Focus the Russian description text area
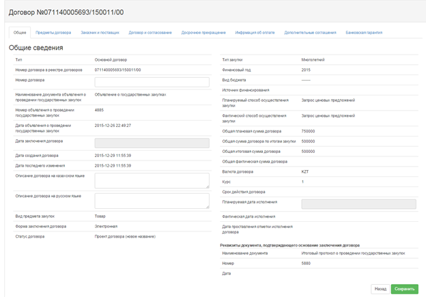This screenshot has width=426, height=297. pyautogui.click(x=152, y=201)
